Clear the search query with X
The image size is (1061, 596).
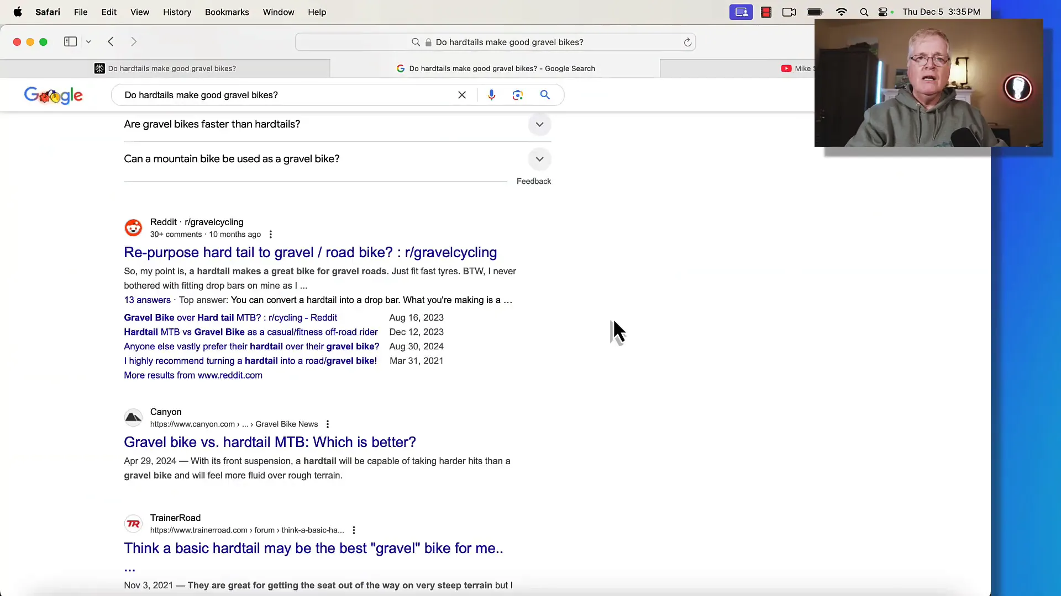[462, 95]
